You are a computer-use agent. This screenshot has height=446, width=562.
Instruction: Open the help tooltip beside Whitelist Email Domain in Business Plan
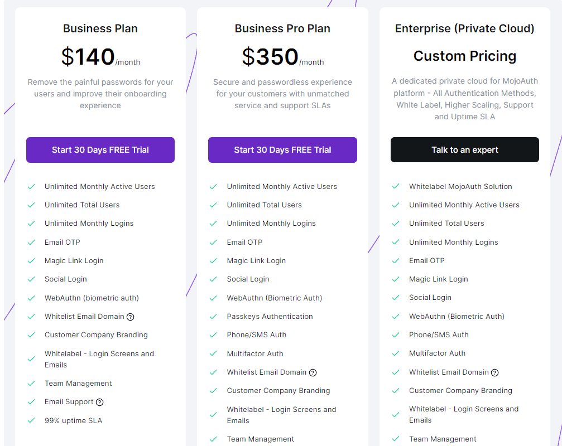point(129,316)
